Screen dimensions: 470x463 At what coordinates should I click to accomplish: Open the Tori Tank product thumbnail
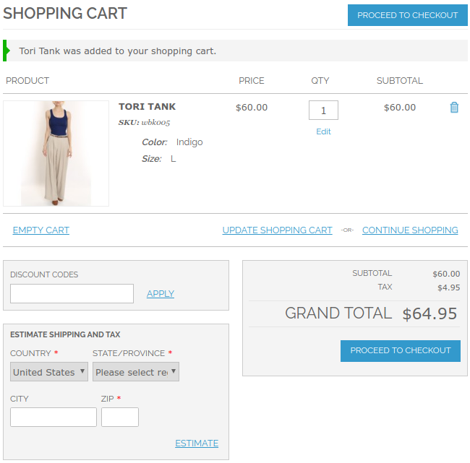click(56, 153)
